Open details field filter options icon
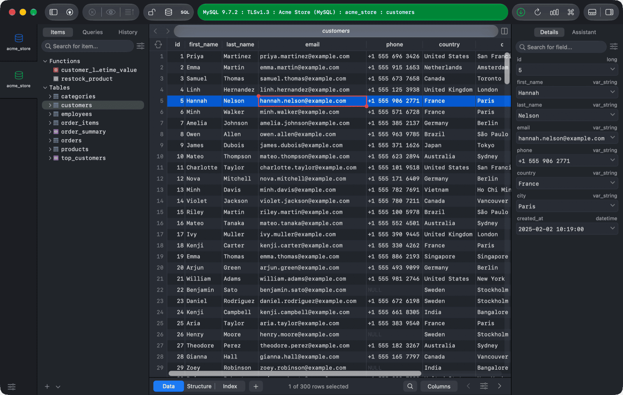The height and width of the screenshot is (395, 623). click(614, 47)
